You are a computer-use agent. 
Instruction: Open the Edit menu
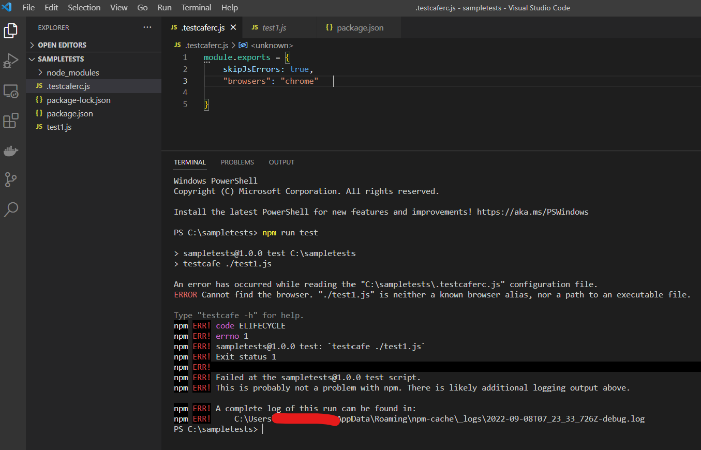pos(51,8)
